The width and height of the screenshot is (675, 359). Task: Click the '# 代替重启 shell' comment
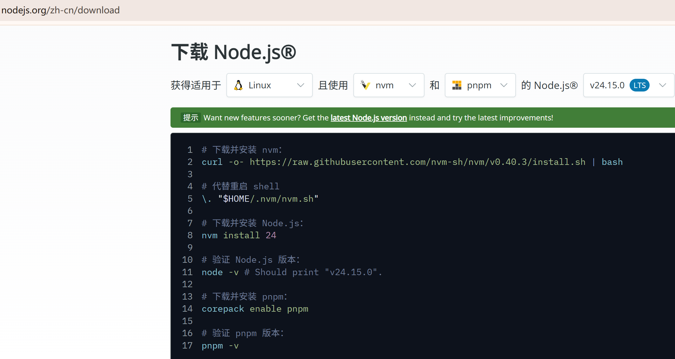coord(240,186)
